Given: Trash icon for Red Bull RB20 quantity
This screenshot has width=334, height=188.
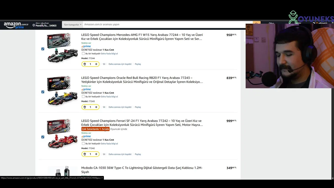Looking at the screenshot, I should [85, 107].
